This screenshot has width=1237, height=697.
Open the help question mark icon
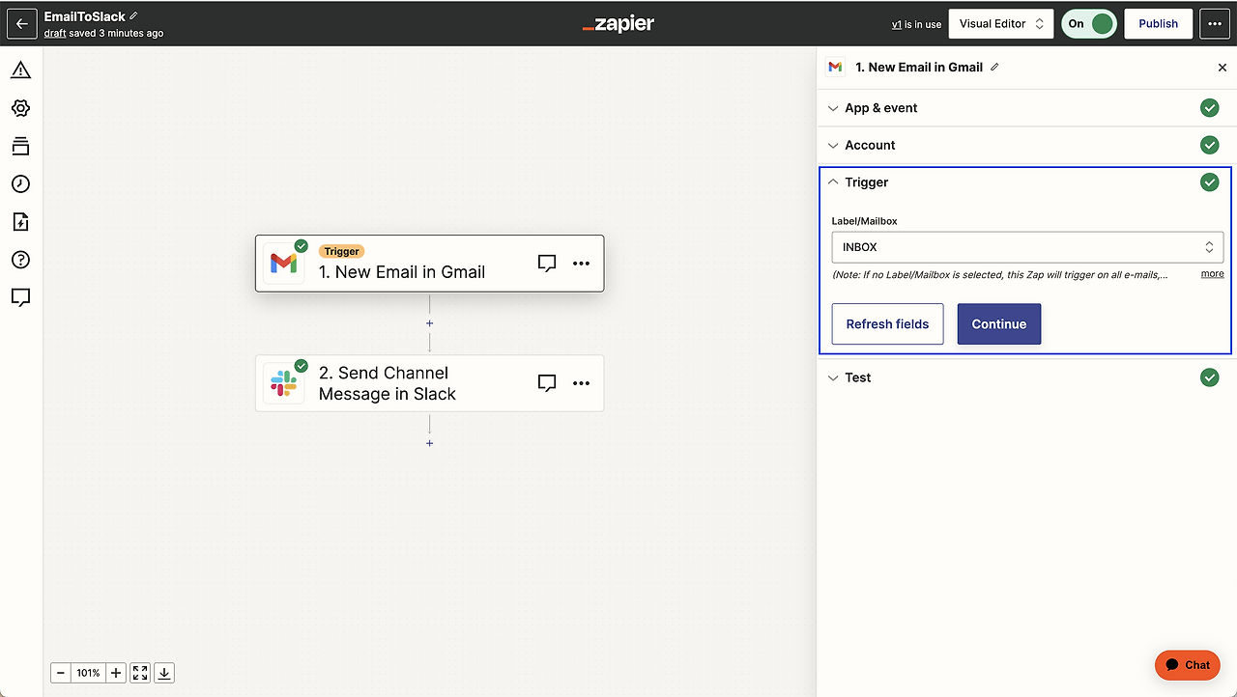point(20,259)
